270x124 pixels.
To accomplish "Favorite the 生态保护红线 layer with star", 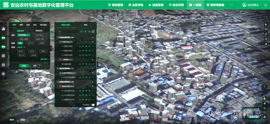I will (90, 91).
